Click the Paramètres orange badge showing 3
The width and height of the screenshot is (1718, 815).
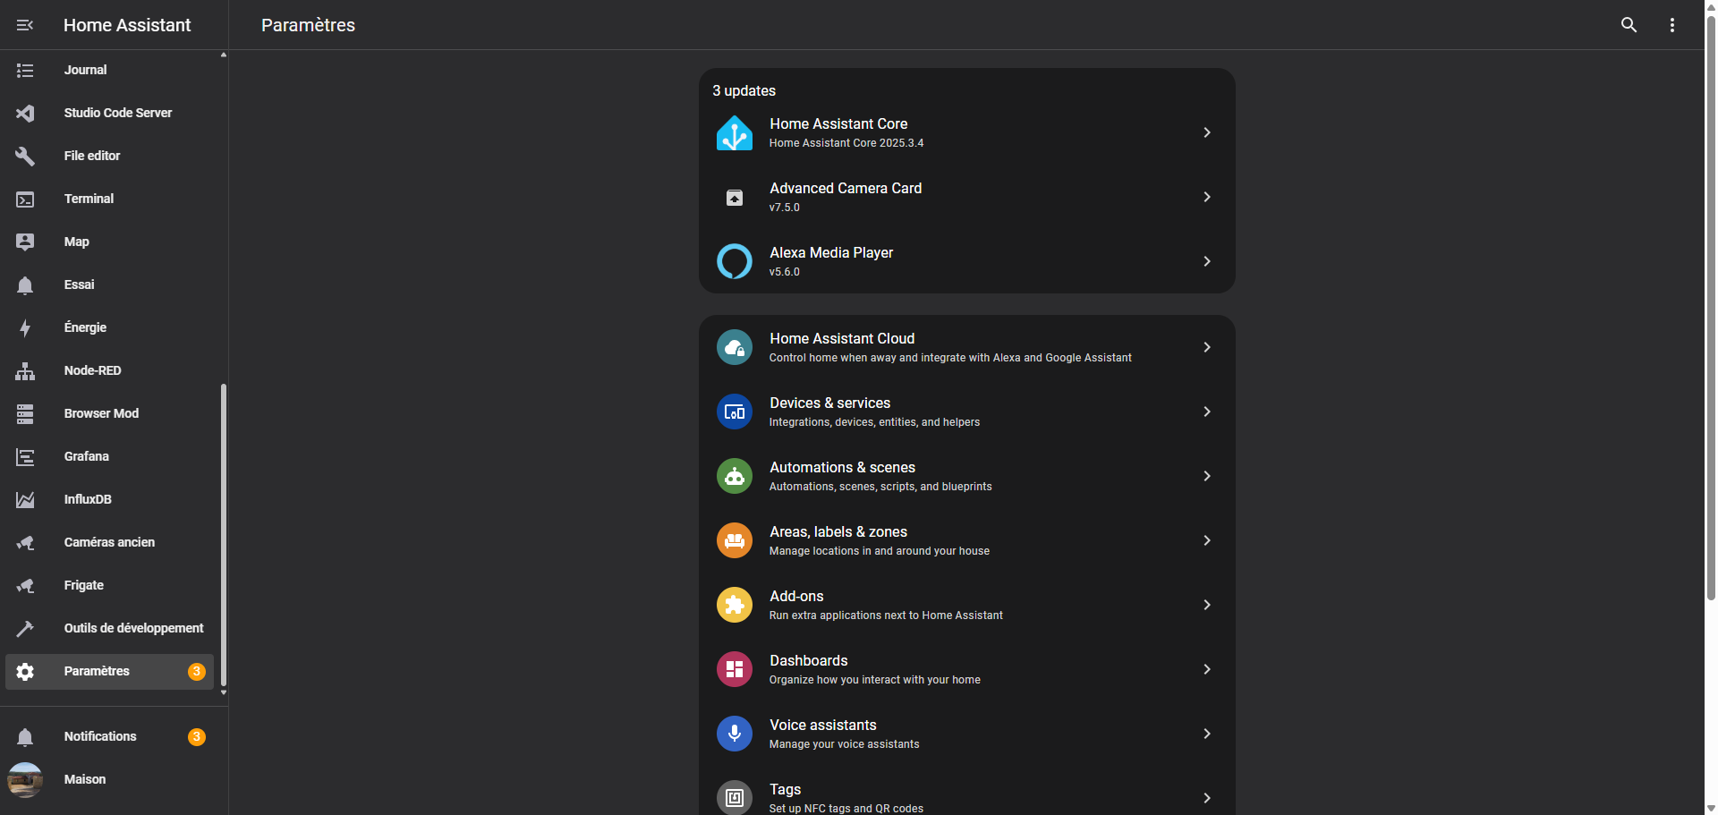[x=197, y=671]
